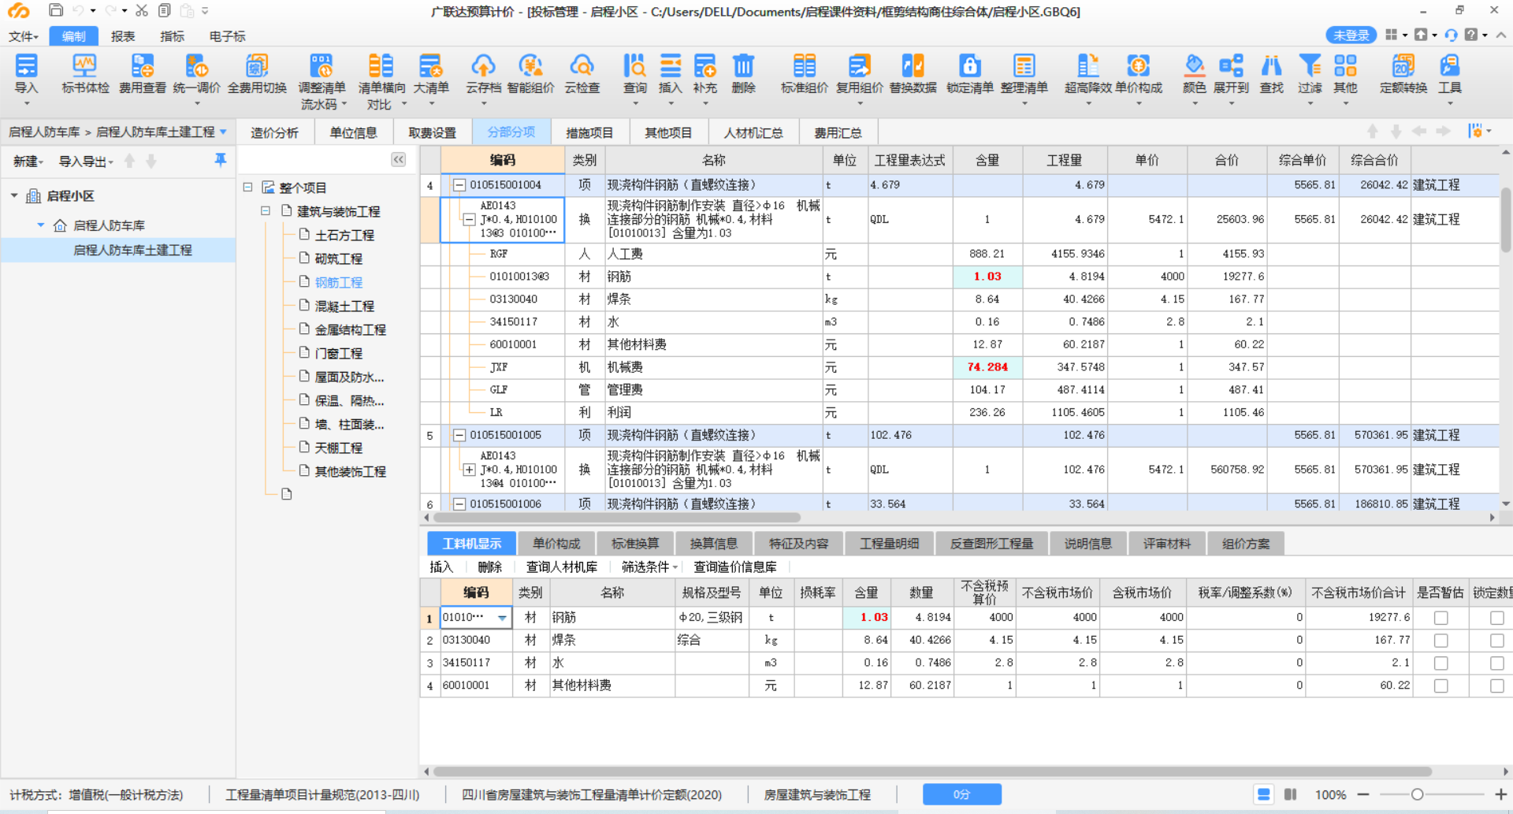Open 标准组价 tool
The image size is (1513, 814).
click(804, 66)
